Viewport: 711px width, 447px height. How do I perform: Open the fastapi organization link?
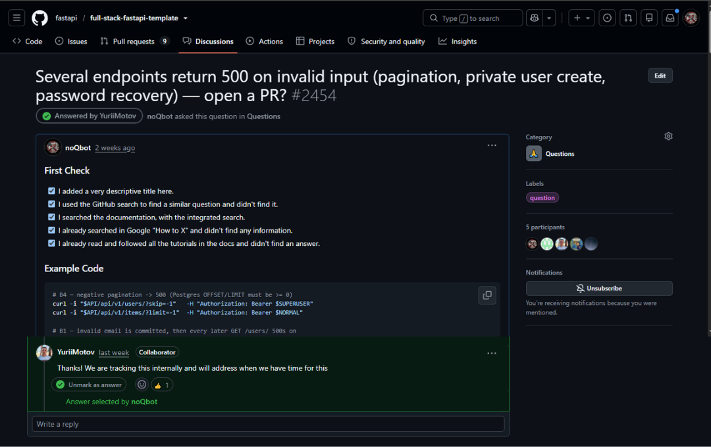66,18
